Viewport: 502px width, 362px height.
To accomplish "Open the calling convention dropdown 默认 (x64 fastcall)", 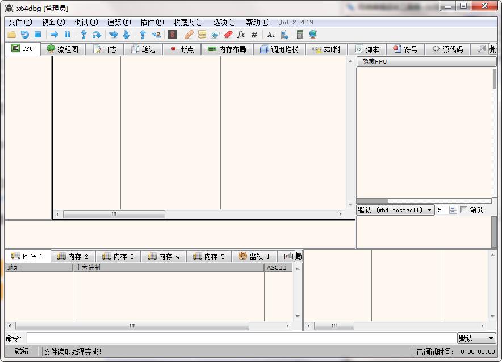I will tap(396, 210).
